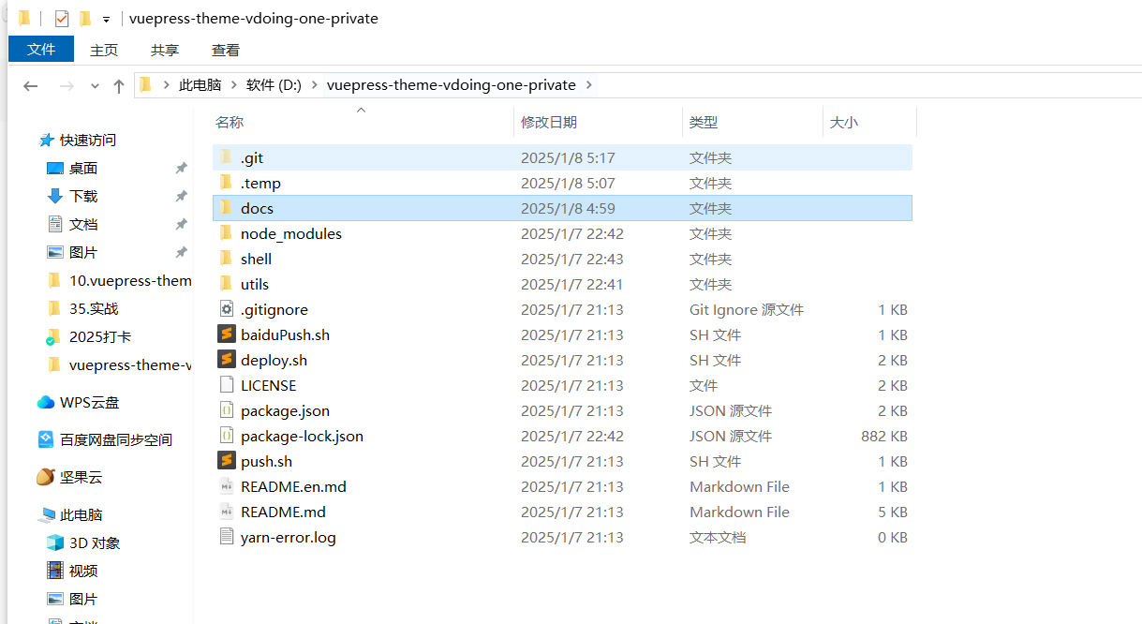
Task: Select the docs folder row
Action: (562, 208)
